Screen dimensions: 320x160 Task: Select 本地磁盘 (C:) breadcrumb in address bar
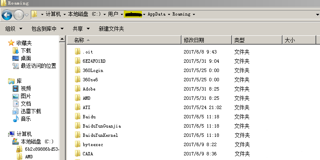pyautogui.click(x=85, y=14)
